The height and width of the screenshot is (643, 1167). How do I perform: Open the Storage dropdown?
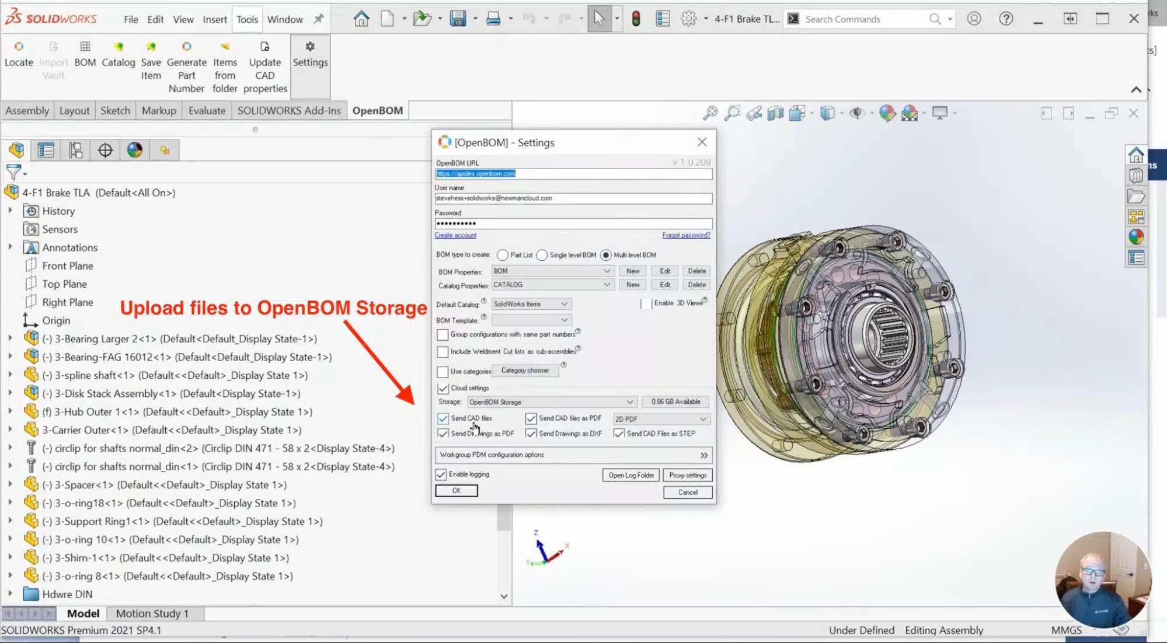[552, 402]
